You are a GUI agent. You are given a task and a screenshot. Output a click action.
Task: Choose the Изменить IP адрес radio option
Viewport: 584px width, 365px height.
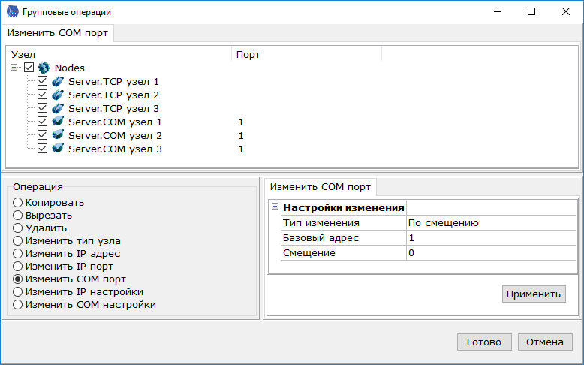point(17,254)
